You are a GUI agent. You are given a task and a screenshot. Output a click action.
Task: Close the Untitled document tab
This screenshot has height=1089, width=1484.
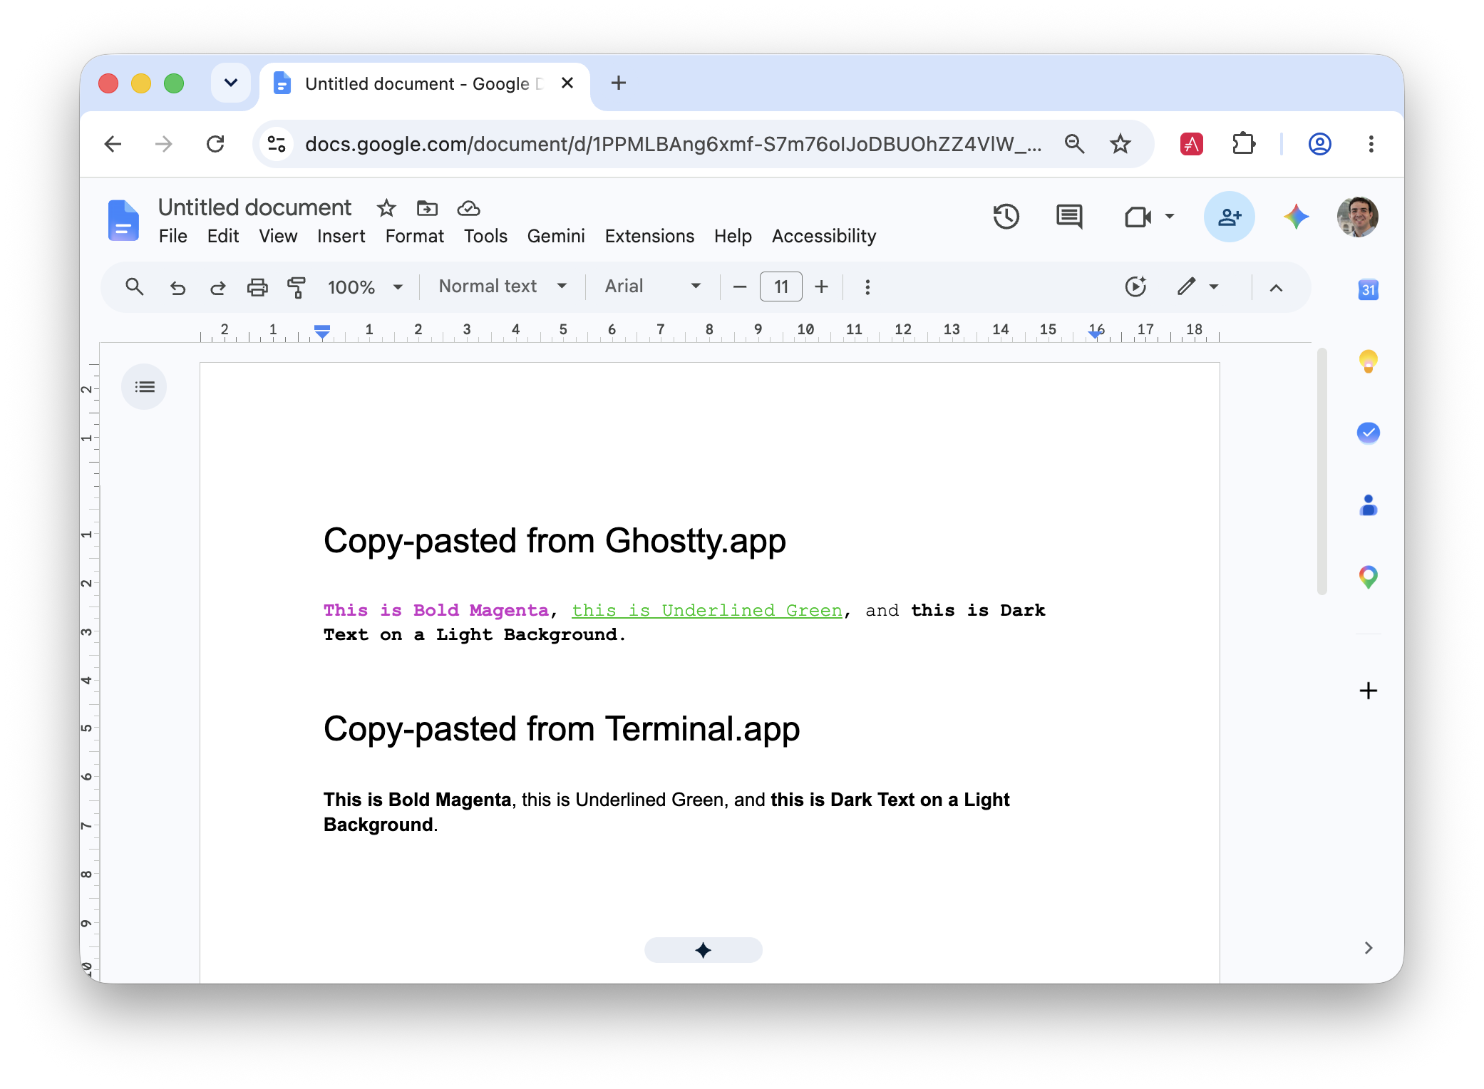(x=567, y=83)
